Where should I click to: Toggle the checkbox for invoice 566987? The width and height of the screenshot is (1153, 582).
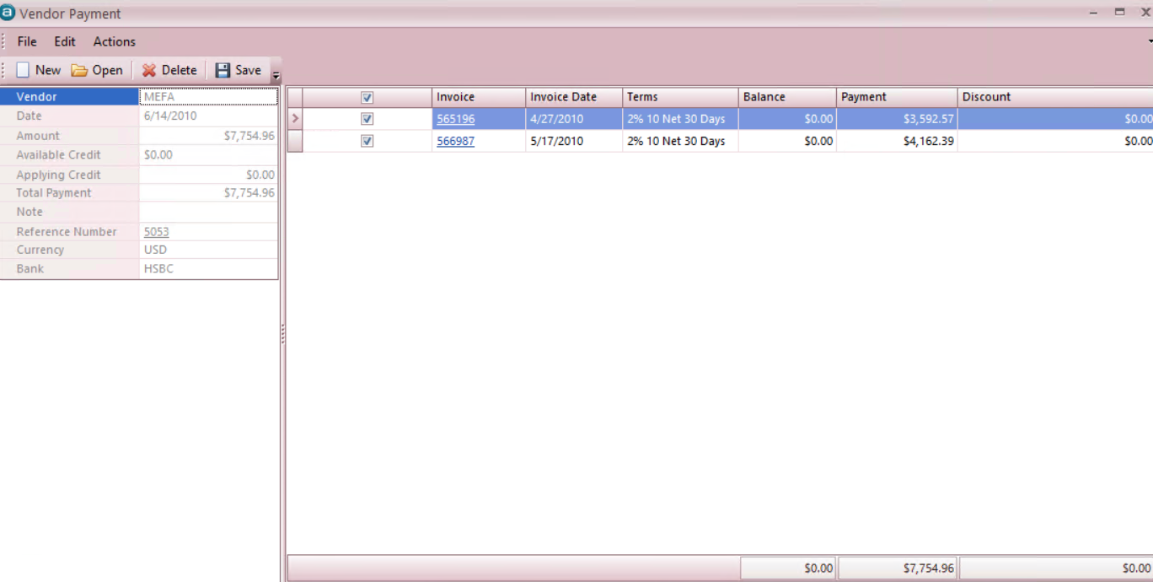coord(367,142)
